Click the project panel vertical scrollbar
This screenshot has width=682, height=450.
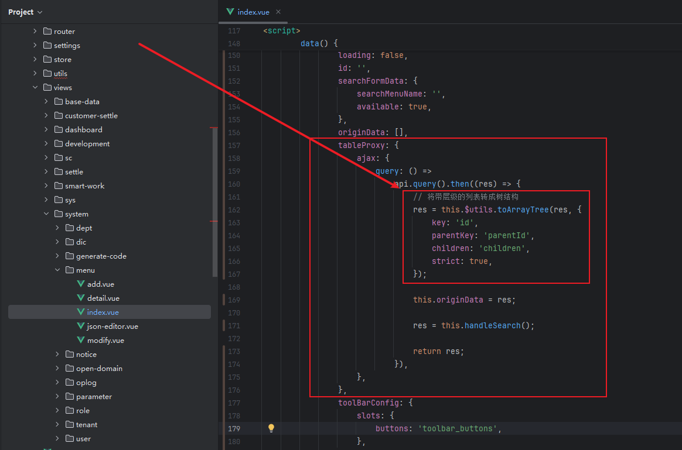pos(214,202)
